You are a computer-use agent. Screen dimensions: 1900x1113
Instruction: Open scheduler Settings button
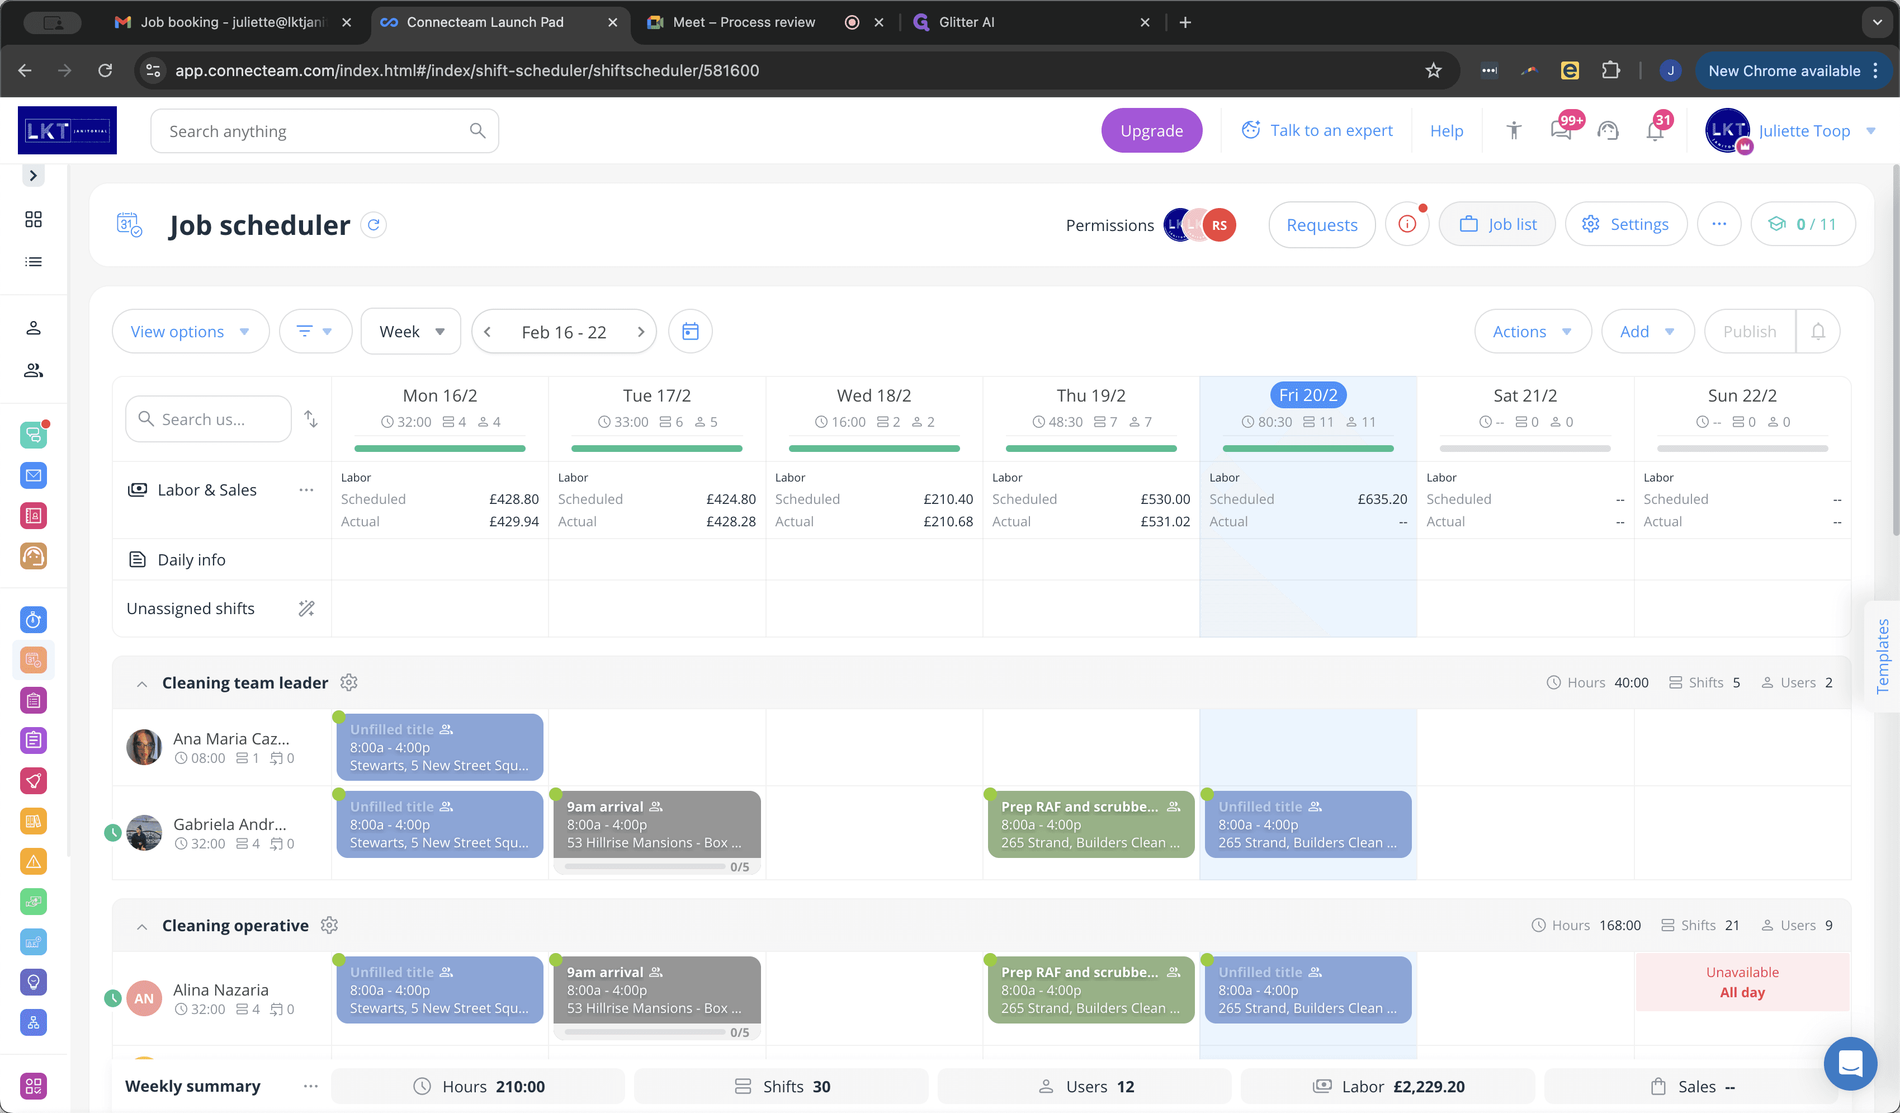pos(1625,225)
